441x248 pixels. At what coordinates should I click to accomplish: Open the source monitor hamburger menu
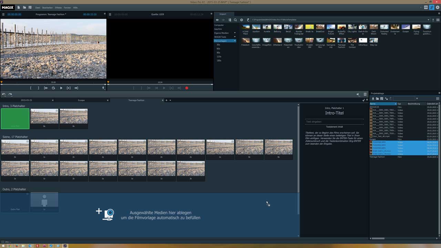(110, 14)
